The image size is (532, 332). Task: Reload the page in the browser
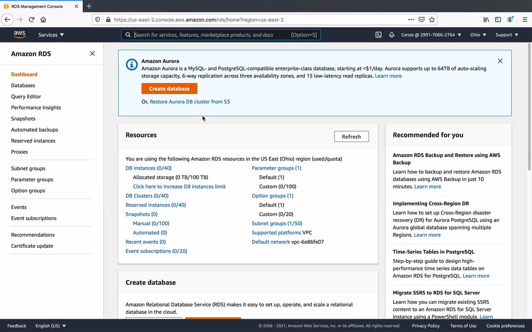(x=31, y=20)
